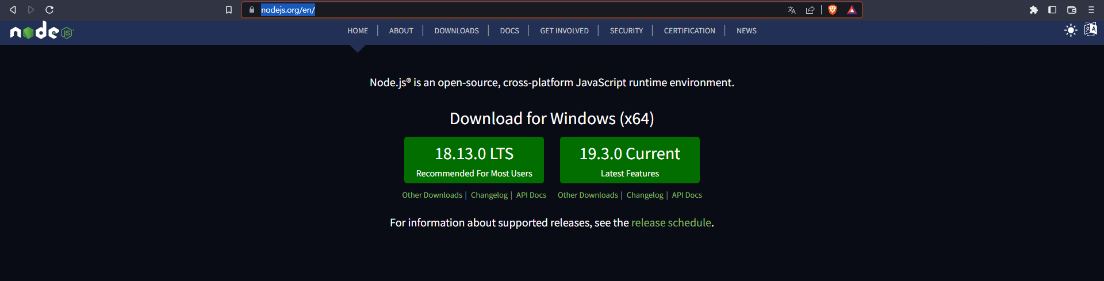Open the CERTIFICATION nav item
1104x281 pixels.
point(689,31)
